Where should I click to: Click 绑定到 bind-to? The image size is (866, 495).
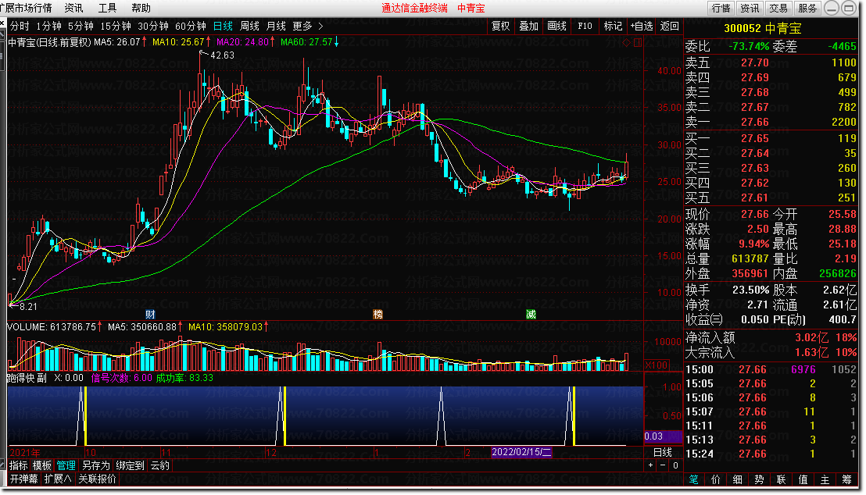point(130,465)
